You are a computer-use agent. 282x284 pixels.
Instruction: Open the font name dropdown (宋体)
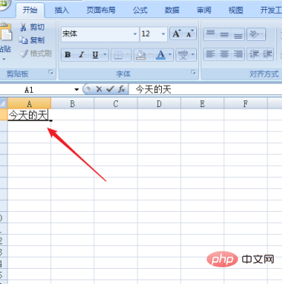(x=135, y=33)
